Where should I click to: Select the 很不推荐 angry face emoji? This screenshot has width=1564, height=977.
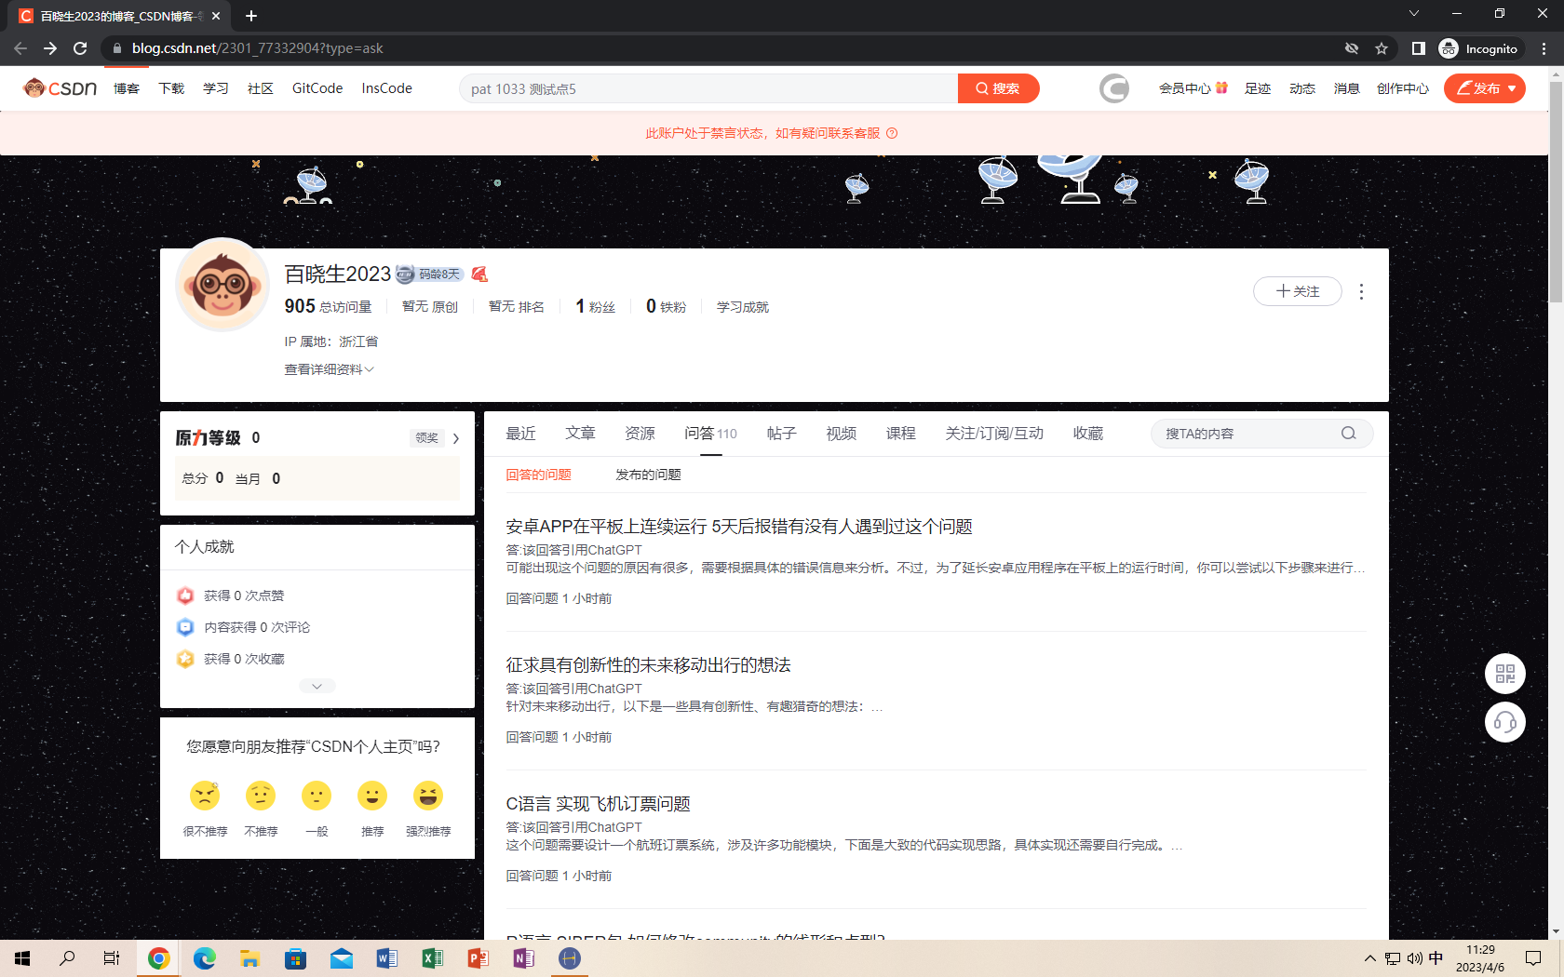[205, 796]
